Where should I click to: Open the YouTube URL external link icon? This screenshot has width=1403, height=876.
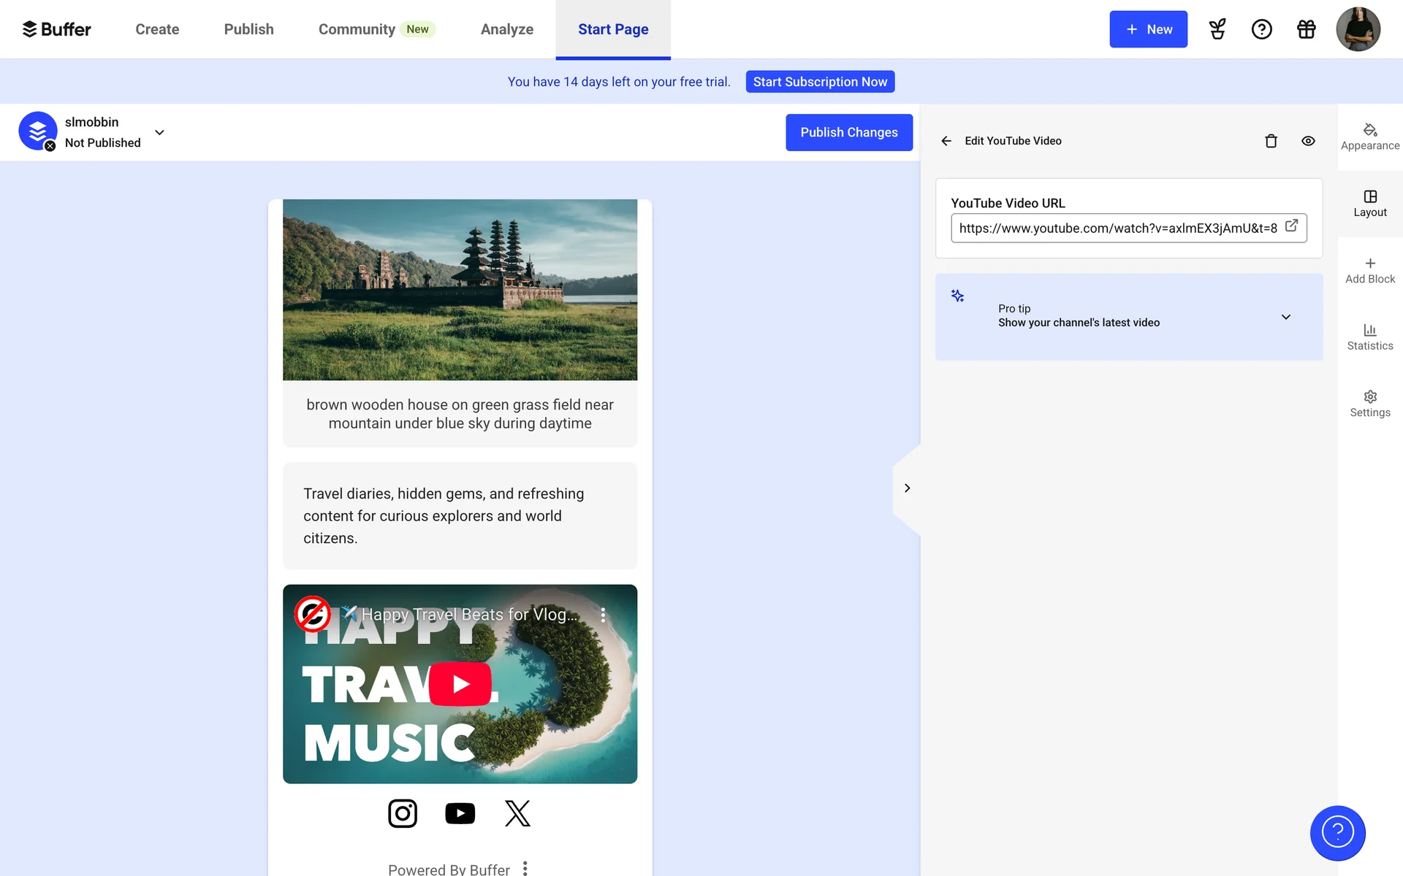point(1291,226)
